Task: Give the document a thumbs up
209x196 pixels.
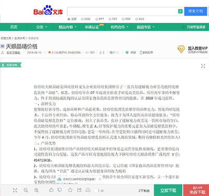Action: [51, 190]
